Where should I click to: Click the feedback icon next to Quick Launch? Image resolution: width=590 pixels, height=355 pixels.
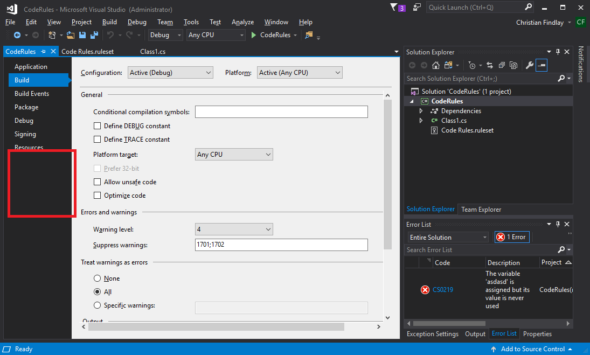(417, 7)
